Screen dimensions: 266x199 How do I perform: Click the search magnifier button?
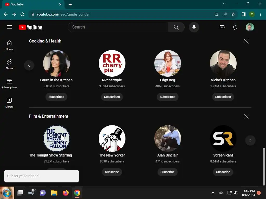click(176, 27)
